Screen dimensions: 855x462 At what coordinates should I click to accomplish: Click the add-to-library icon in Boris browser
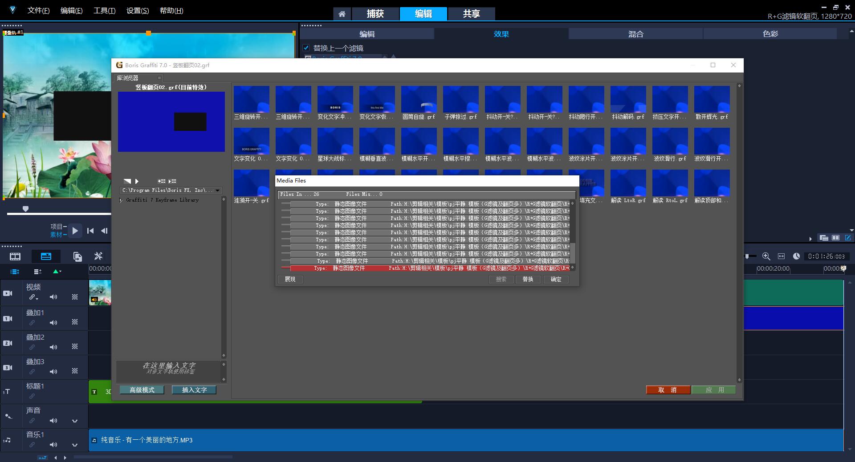(161, 181)
